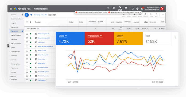This screenshot has height=97, width=186.
Task: Click the filter funnel icon
Action: [31, 15]
